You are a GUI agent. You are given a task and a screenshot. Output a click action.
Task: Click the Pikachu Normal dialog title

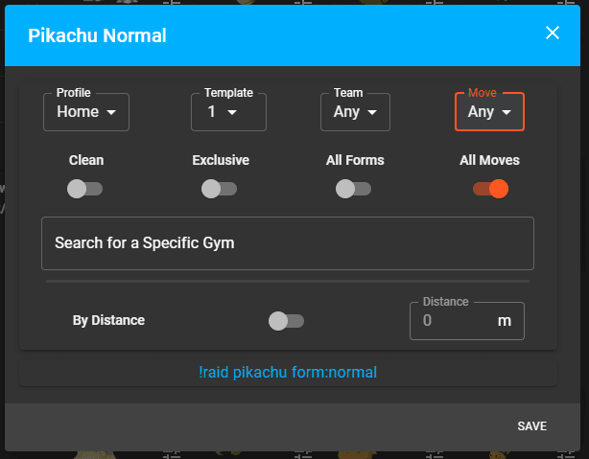pyautogui.click(x=97, y=35)
